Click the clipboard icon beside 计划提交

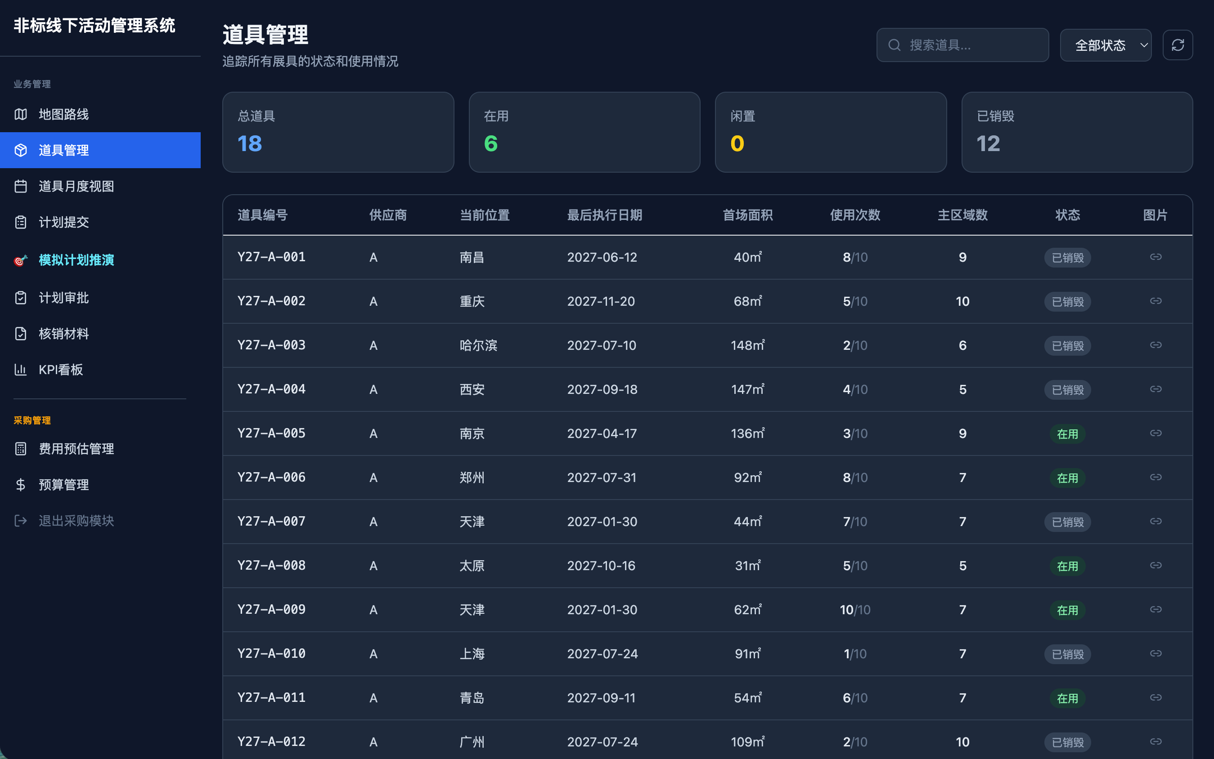coord(21,222)
